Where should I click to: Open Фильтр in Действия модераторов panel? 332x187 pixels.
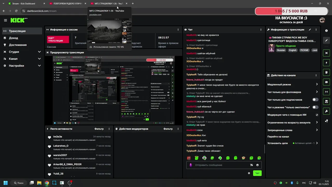(168, 129)
